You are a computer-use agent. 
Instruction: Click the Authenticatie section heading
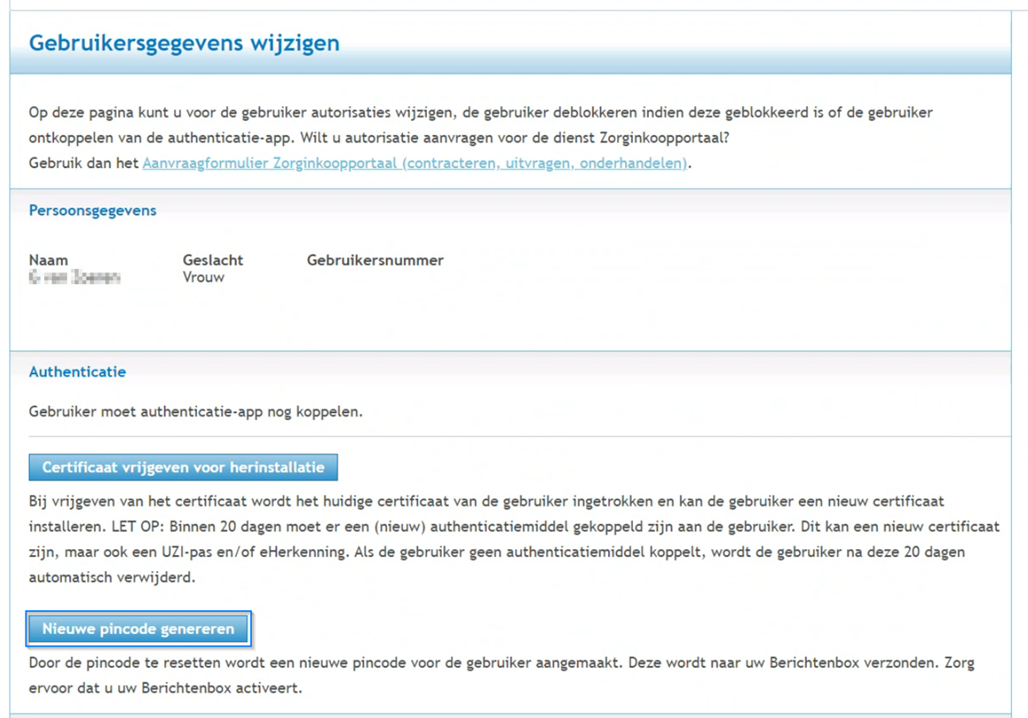click(78, 372)
